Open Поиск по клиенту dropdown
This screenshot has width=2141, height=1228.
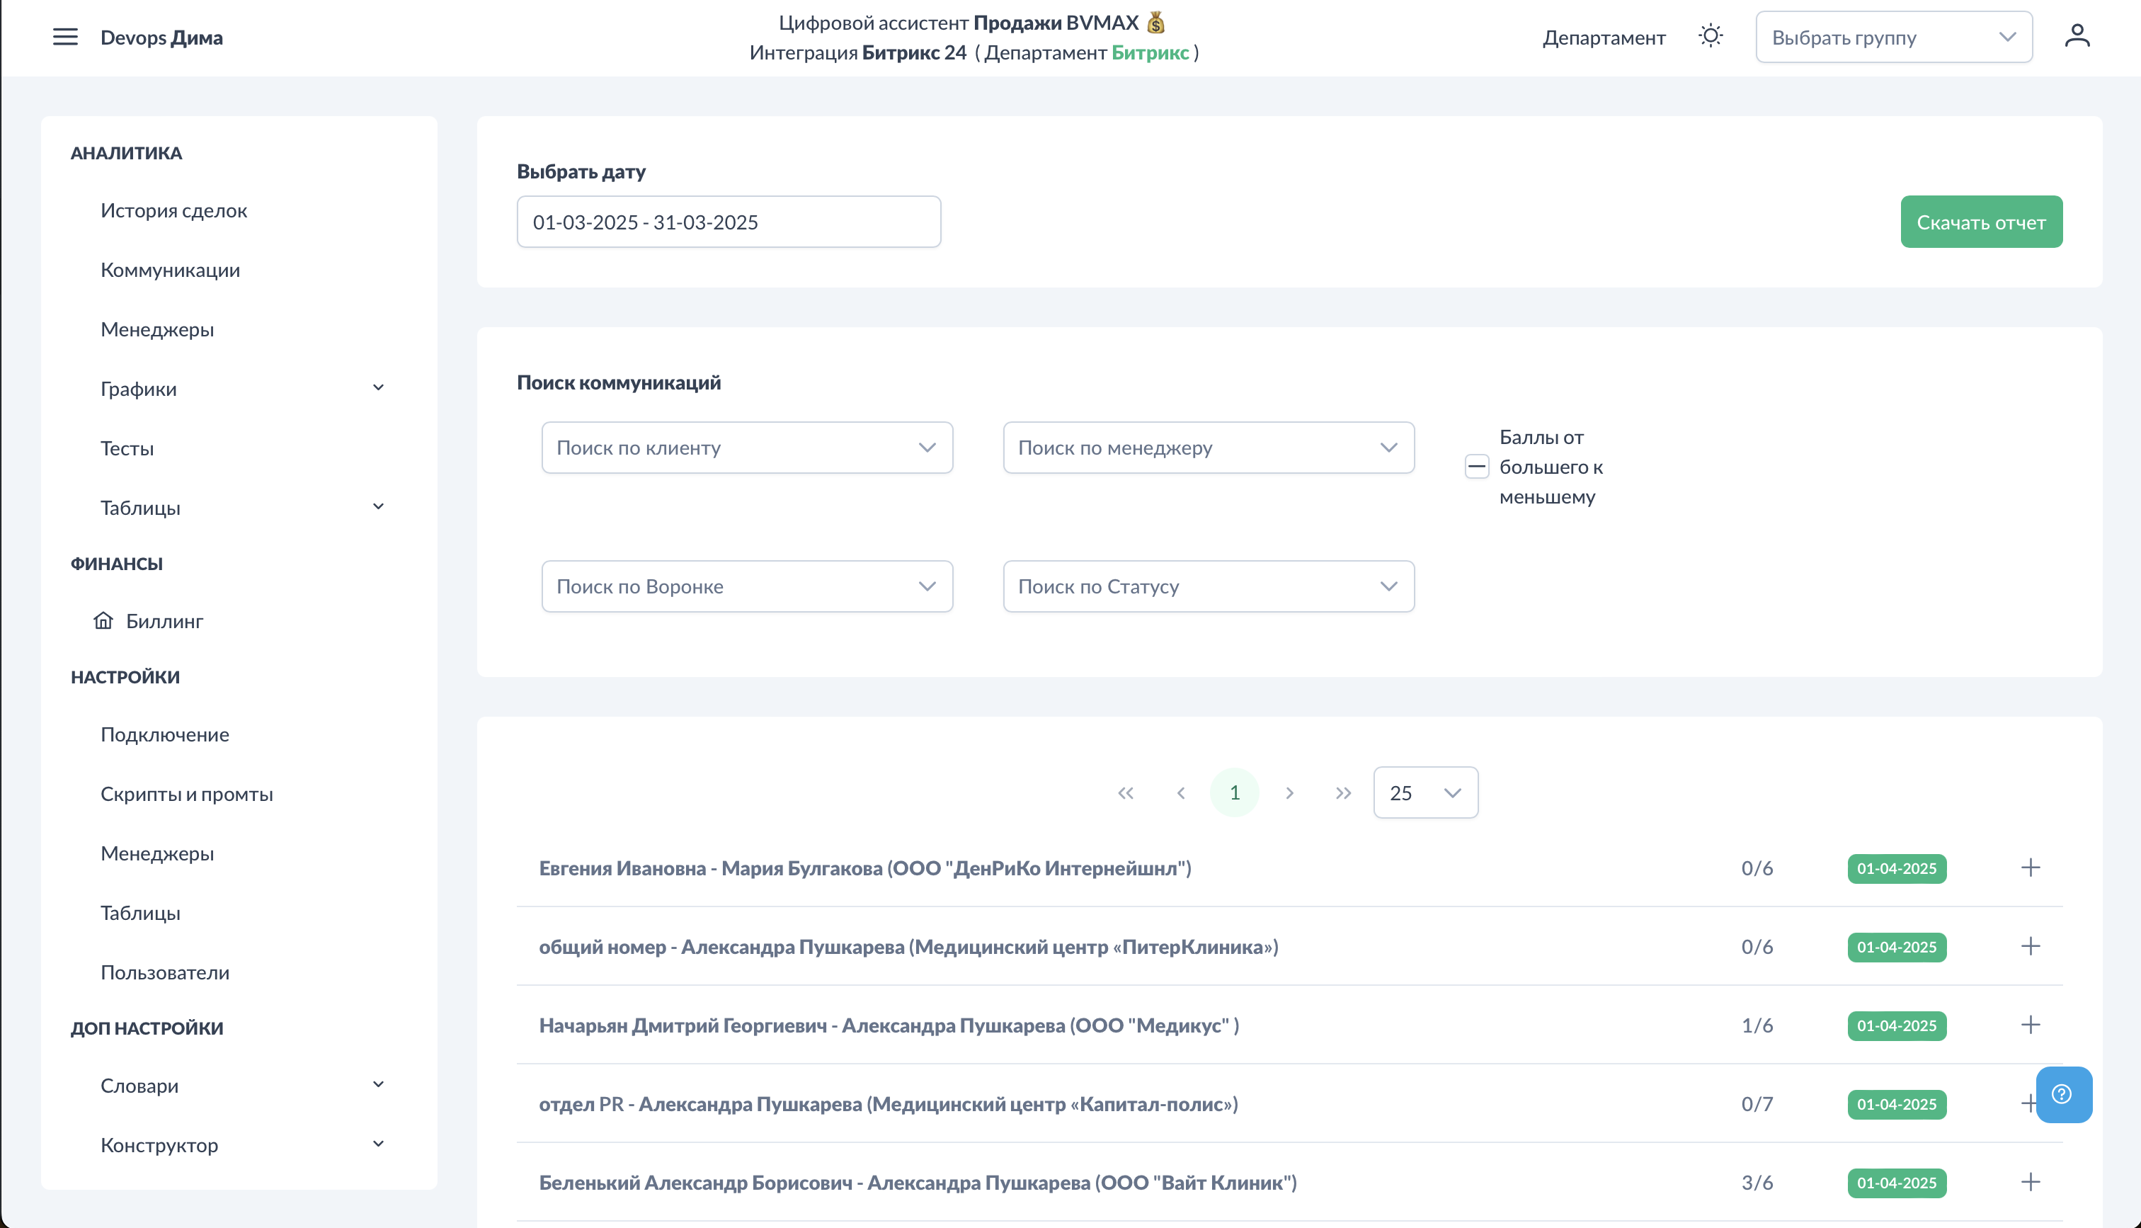click(x=747, y=448)
